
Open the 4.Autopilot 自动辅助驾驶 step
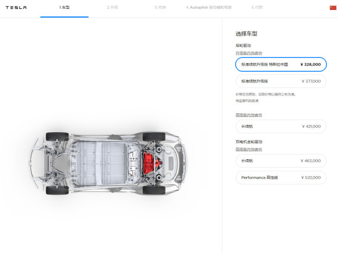(209, 7)
